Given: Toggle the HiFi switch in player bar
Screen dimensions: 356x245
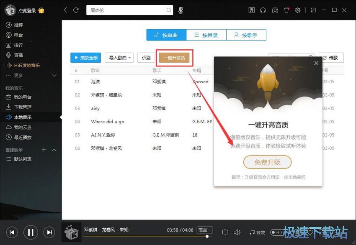Looking at the screenshot, I should (277, 232).
